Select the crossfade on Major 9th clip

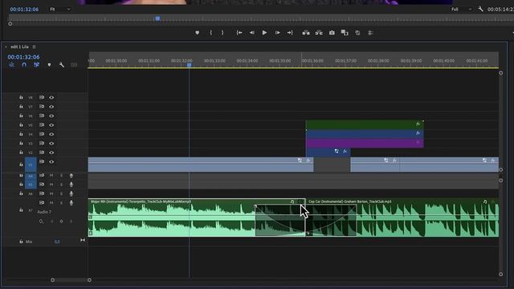pos(280,220)
